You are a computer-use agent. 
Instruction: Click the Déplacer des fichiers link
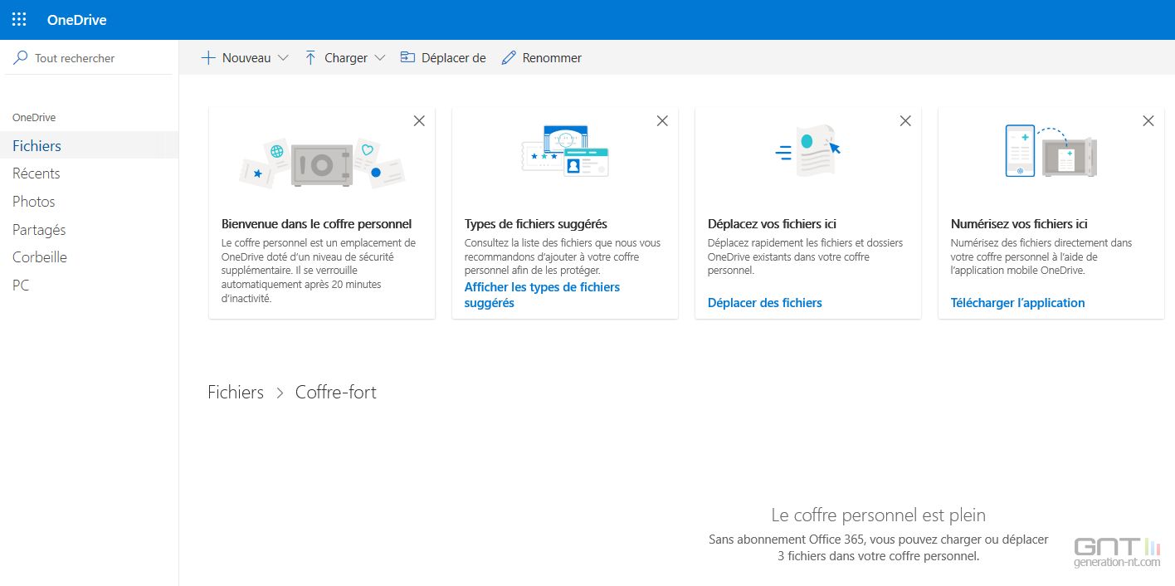(764, 303)
